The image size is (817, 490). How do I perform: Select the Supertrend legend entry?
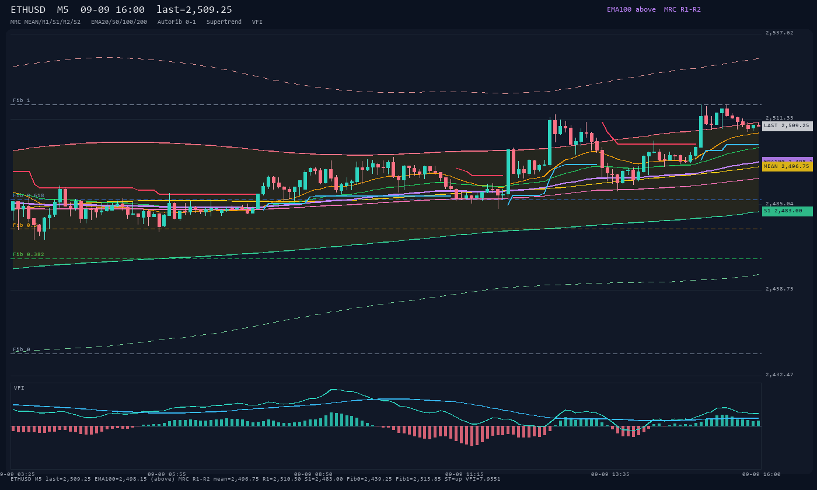224,22
